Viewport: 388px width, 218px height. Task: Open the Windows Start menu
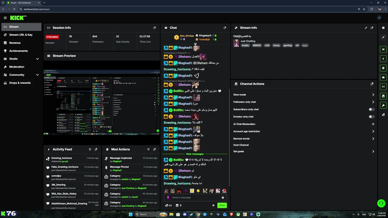pos(131,214)
